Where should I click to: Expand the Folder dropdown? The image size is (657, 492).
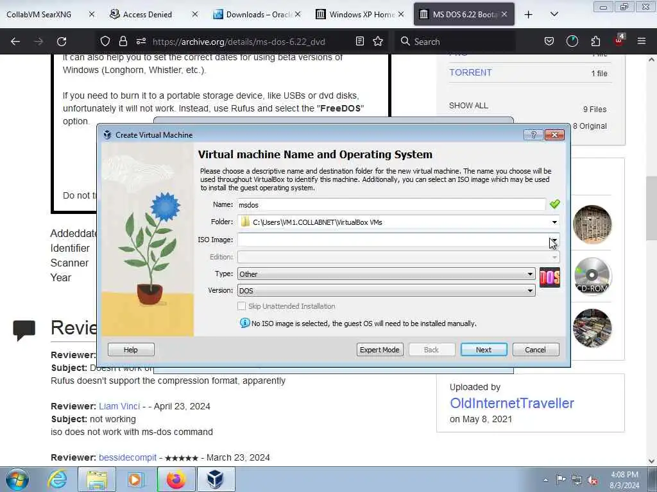click(x=554, y=222)
